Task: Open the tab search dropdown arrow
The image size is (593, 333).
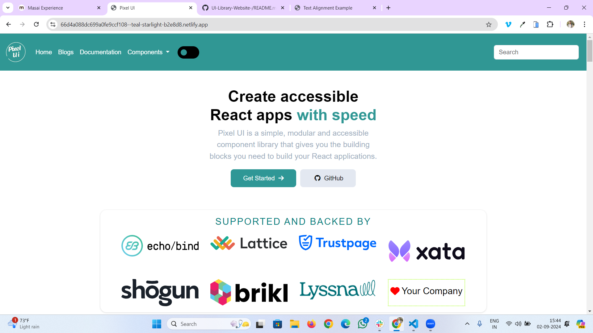Action: (x=8, y=8)
